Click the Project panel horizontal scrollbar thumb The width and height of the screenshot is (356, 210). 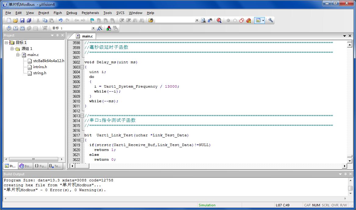coord(34,159)
